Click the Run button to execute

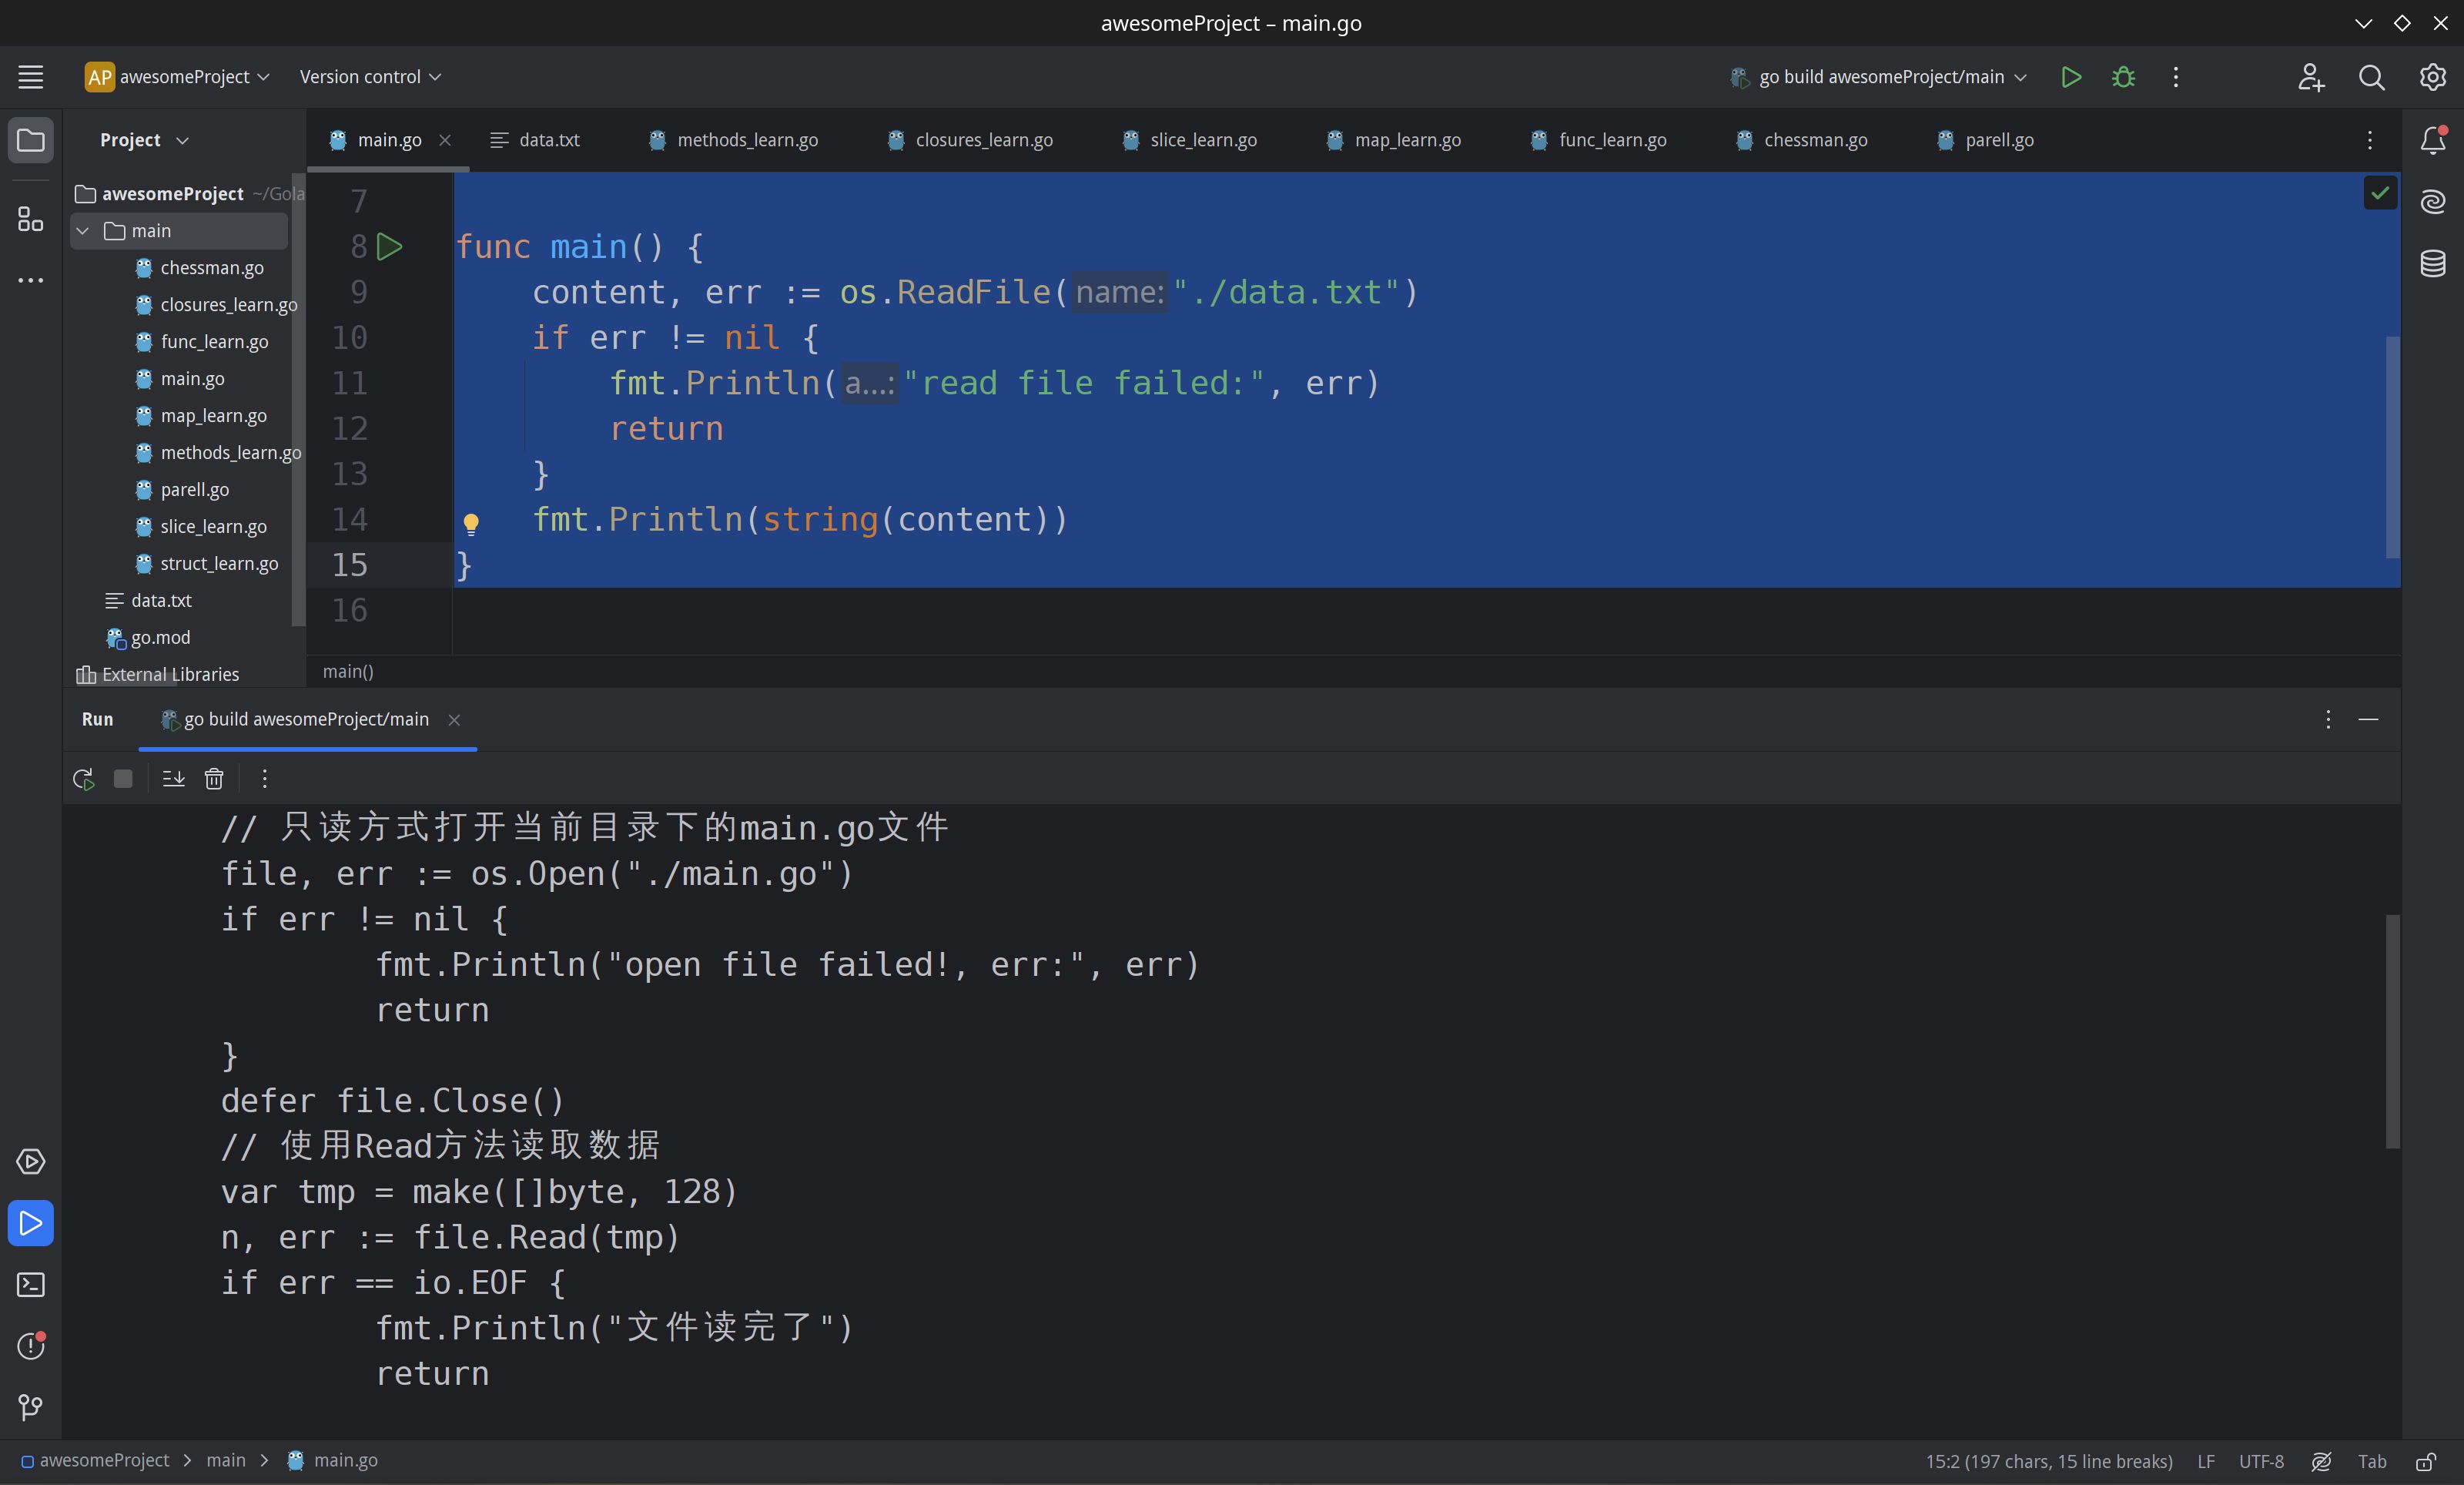[2074, 75]
